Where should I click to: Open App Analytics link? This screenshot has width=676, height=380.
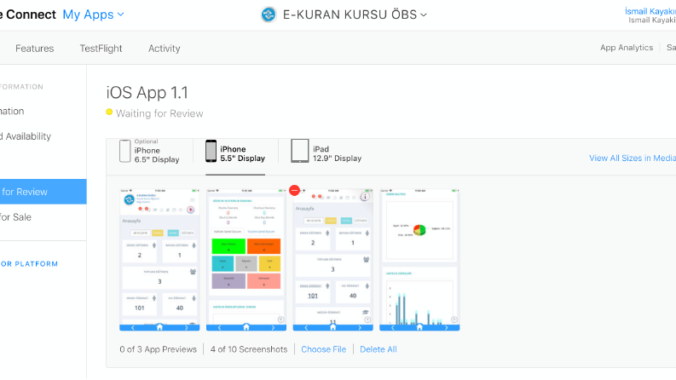[x=627, y=48]
